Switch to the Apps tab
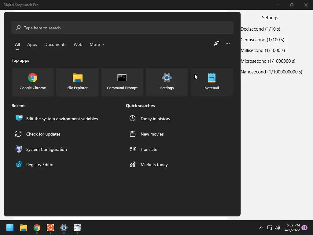The image size is (313, 235). click(x=32, y=44)
